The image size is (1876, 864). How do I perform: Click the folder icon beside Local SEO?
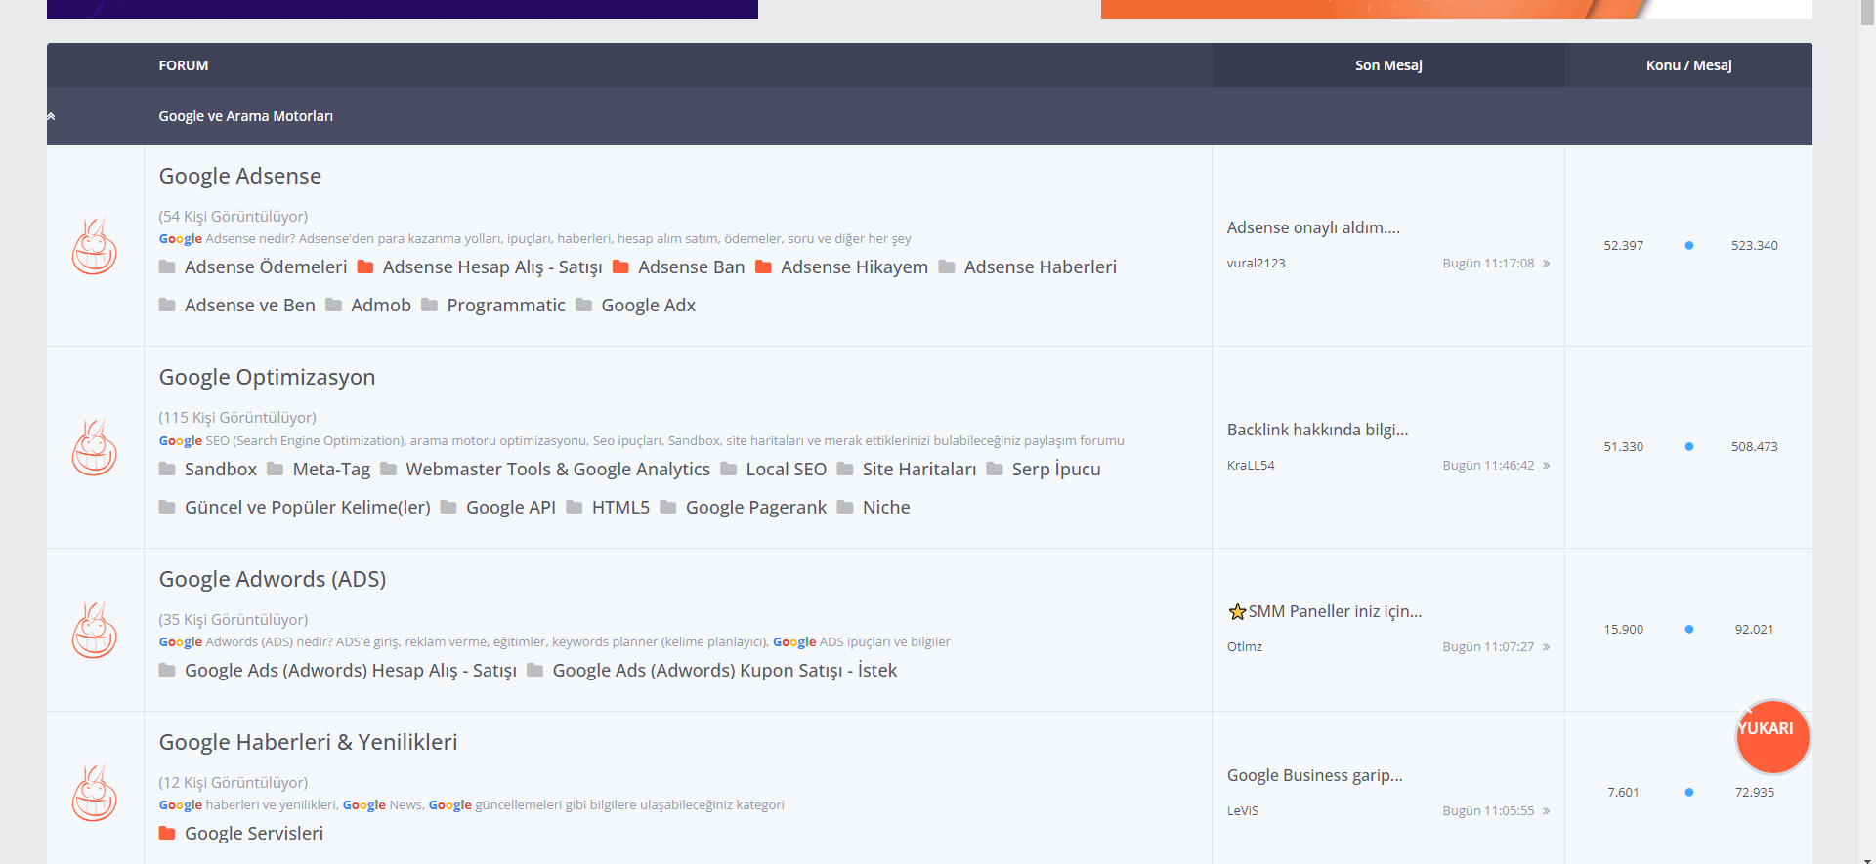coord(728,469)
